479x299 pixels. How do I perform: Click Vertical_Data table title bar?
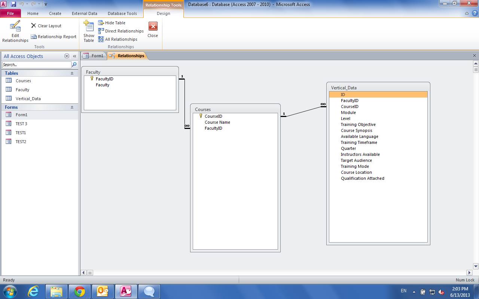(x=378, y=88)
